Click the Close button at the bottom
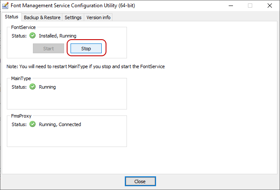 click(140, 181)
